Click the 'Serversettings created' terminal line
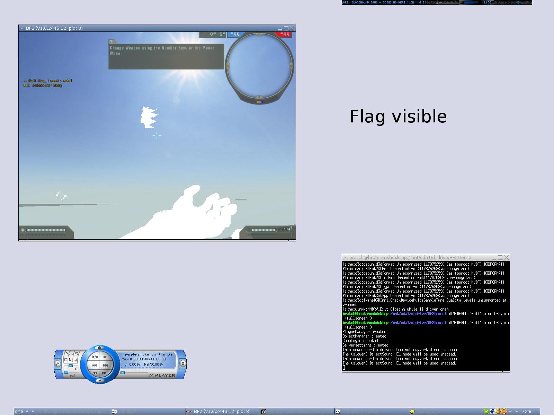This screenshot has height=415, width=554. click(365, 345)
